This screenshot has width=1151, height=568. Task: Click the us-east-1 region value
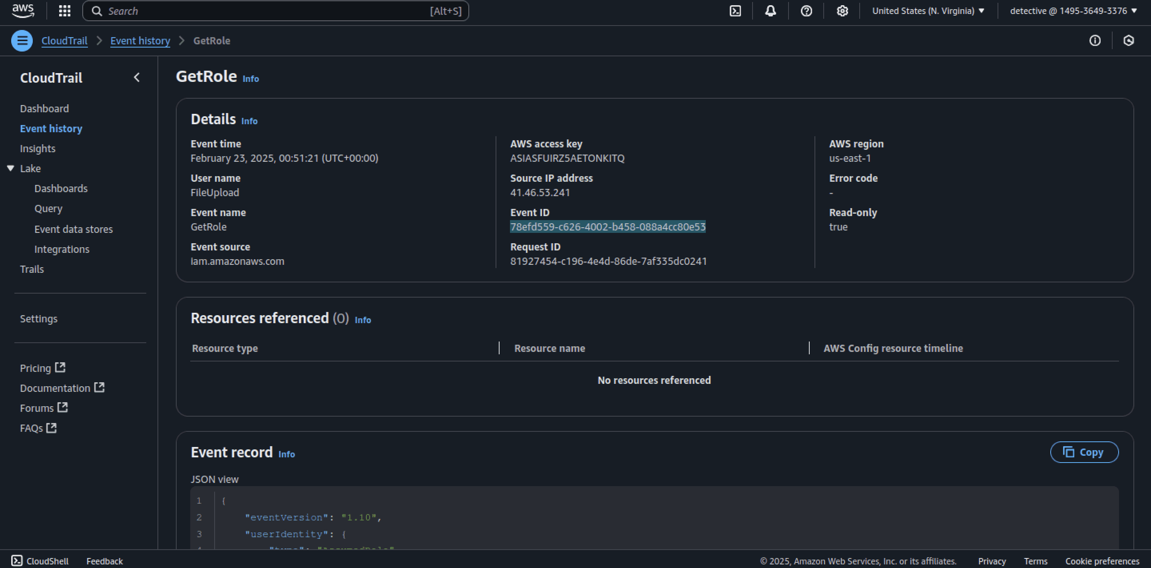[x=850, y=158]
